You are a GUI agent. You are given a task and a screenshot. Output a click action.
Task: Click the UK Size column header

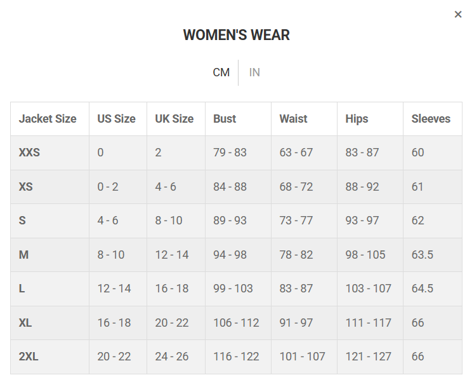point(174,119)
